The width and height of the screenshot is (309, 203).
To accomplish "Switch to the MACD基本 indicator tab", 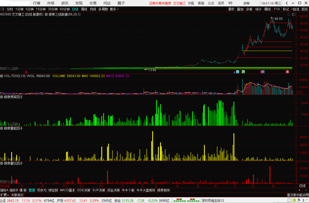I will [68, 190].
